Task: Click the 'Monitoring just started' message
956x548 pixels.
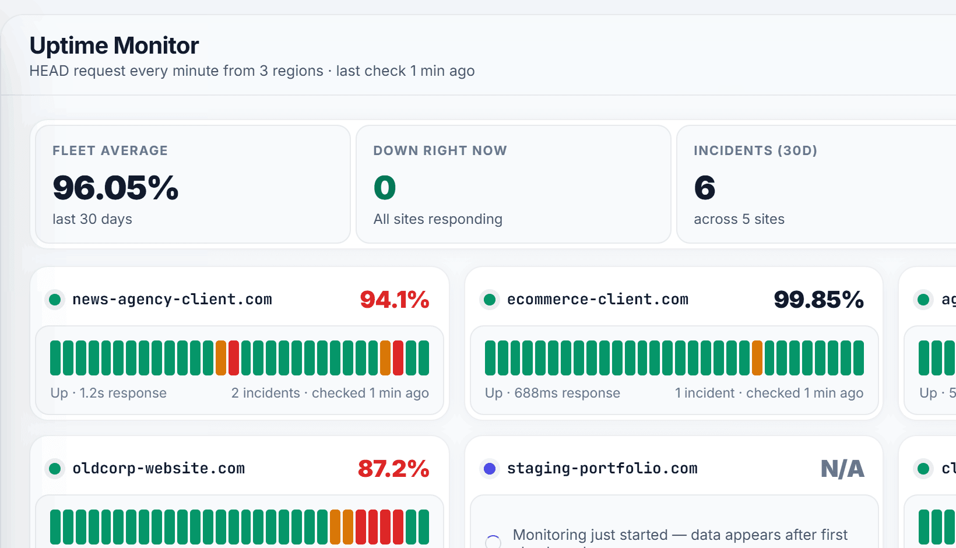Action: point(680,537)
